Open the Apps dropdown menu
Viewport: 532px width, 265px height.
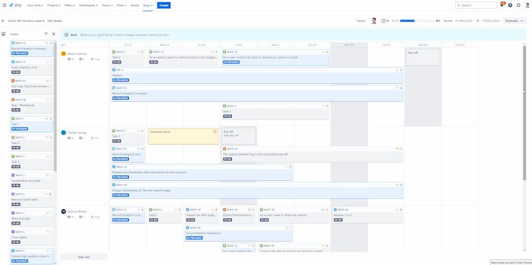(x=148, y=5)
